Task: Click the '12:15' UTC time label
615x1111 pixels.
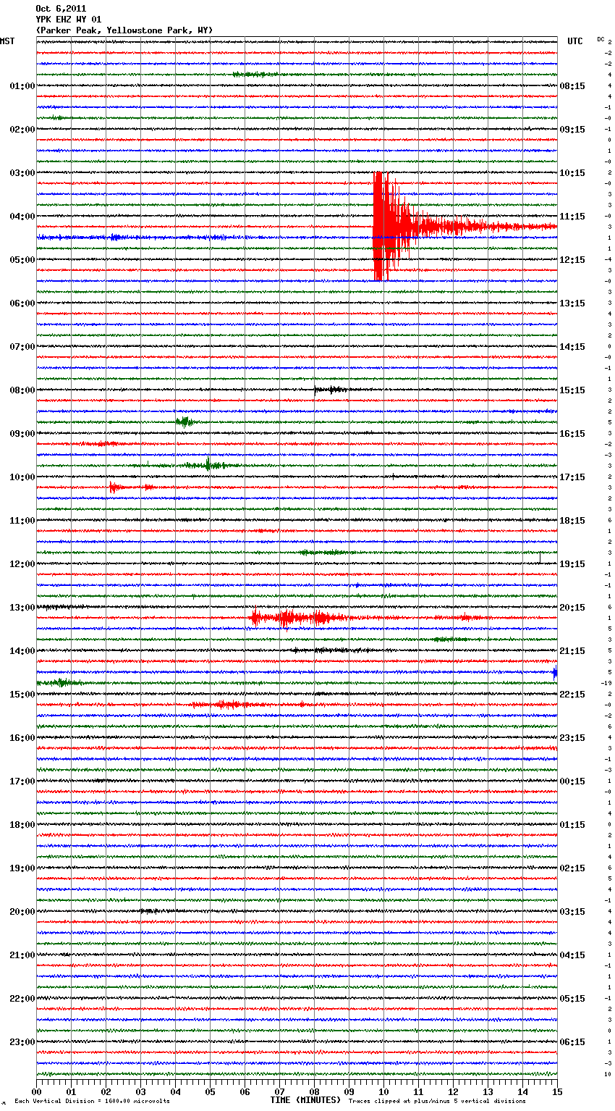Action: 572,260
